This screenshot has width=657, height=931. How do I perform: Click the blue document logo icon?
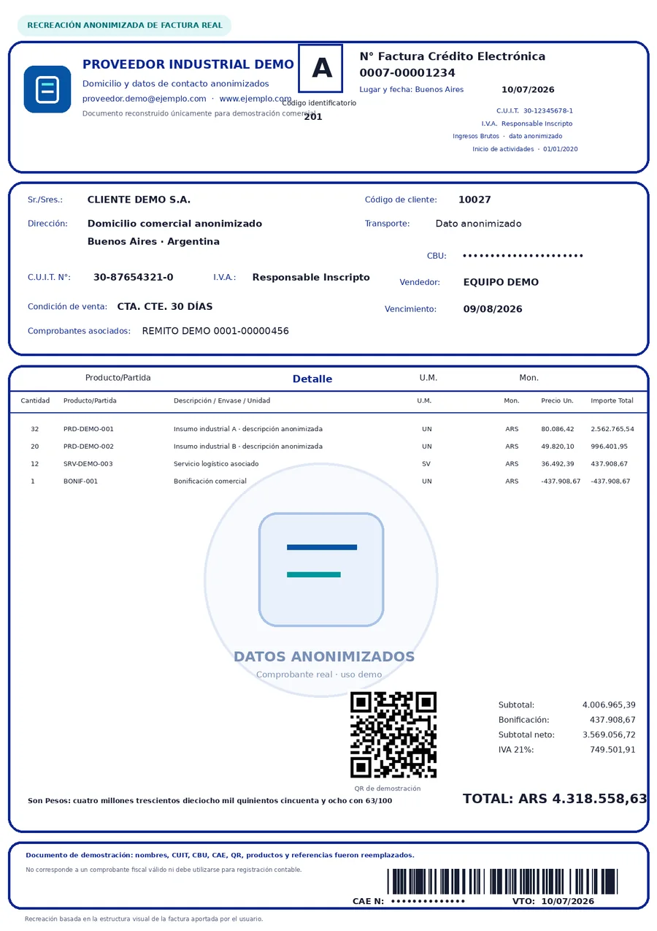point(47,89)
